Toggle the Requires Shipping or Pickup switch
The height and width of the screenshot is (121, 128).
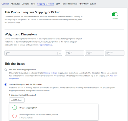(115, 14)
